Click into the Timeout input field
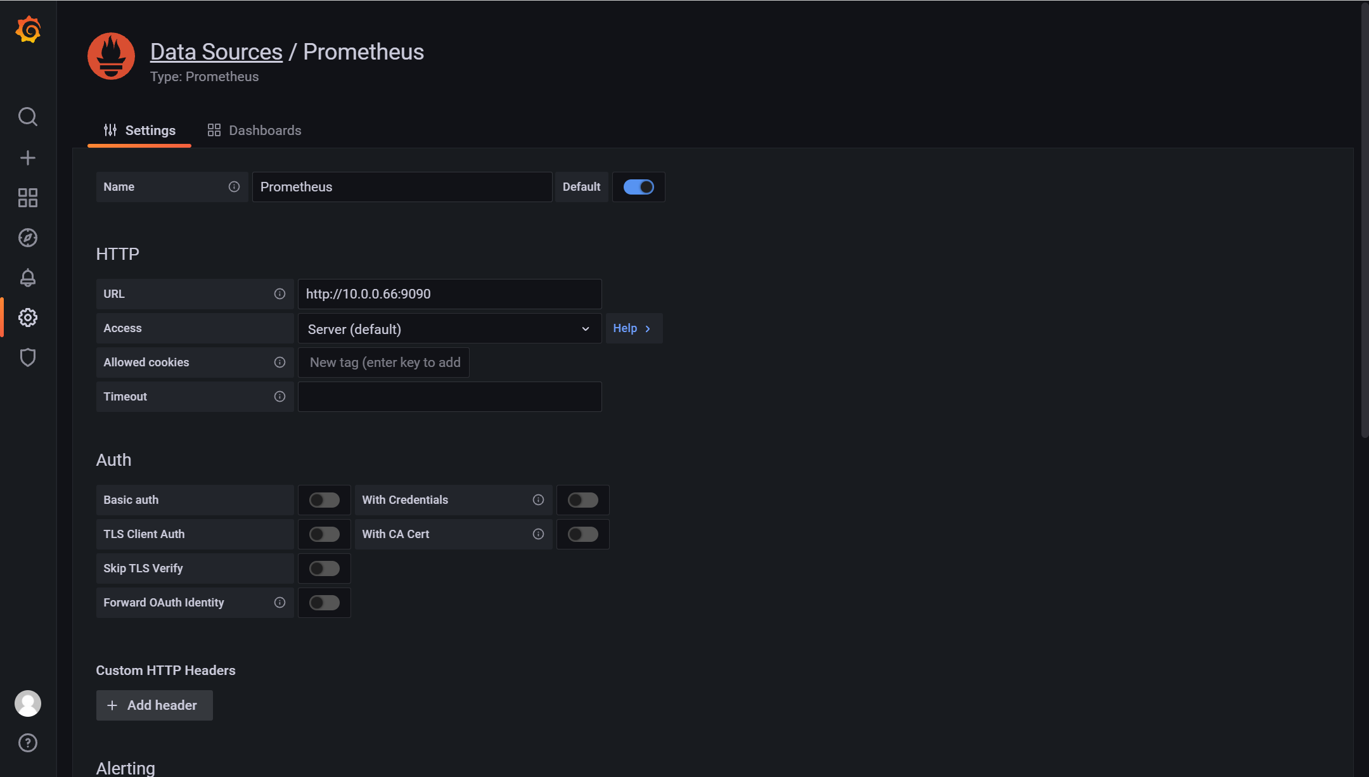 click(449, 397)
